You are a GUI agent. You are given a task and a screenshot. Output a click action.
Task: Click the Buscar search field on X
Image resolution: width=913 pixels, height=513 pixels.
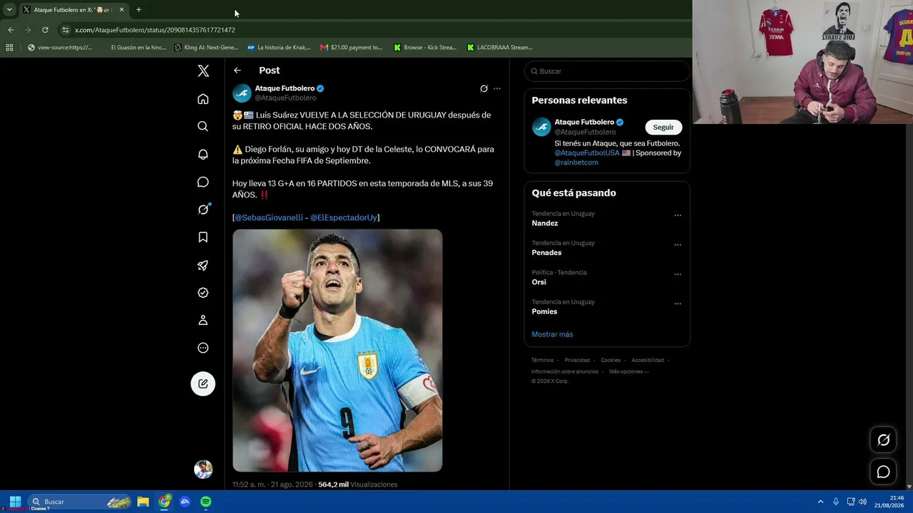tap(607, 71)
